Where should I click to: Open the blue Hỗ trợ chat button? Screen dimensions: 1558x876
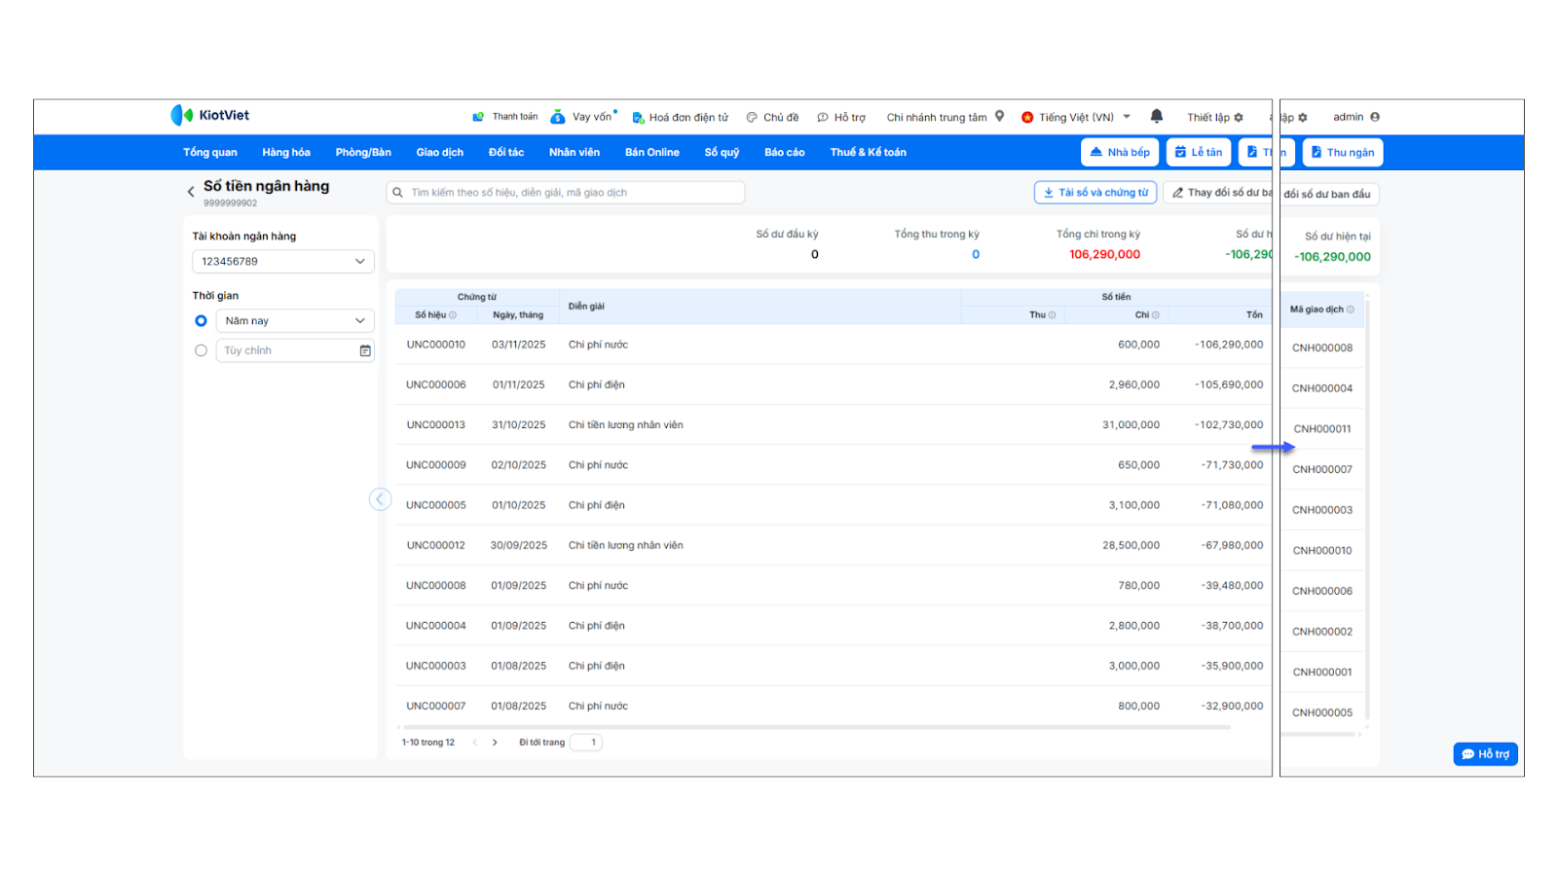click(1486, 754)
